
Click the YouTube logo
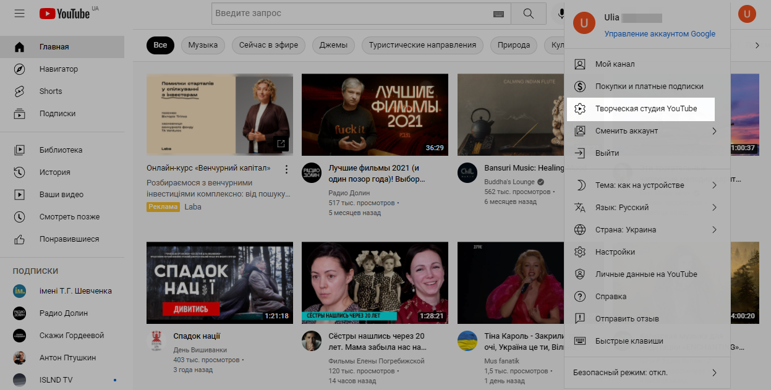(x=64, y=14)
